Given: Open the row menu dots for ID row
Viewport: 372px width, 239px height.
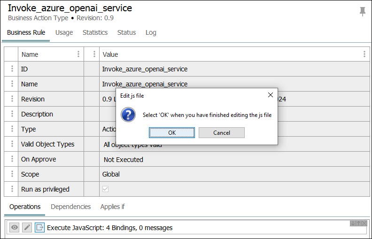Looking at the screenshot, I should [x=12, y=69].
